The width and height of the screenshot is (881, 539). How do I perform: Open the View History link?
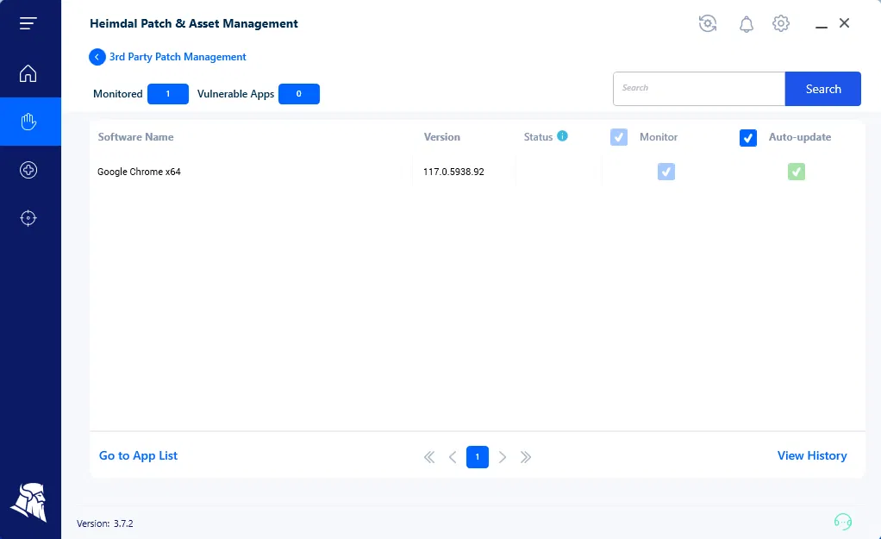click(812, 456)
